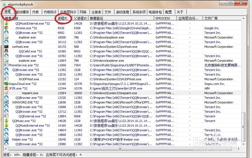252x158 pixels.
Task: Click QQBrowser icon in PID 13688 row
Action: click(6, 107)
